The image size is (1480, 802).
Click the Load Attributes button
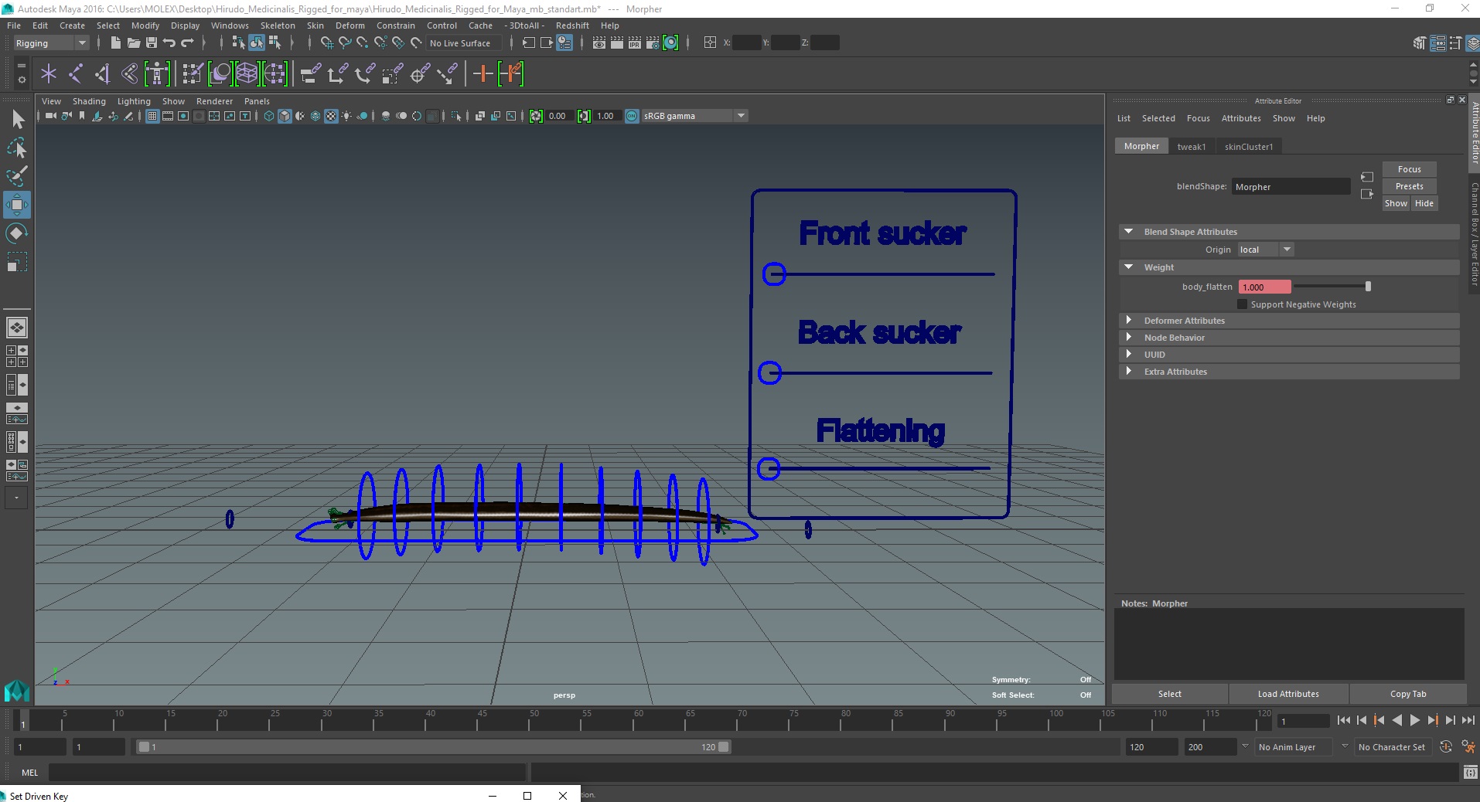click(1288, 694)
